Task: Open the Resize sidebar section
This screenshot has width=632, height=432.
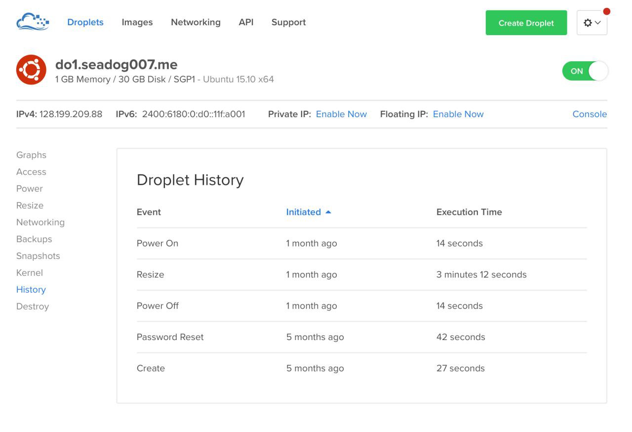Action: 30,205
